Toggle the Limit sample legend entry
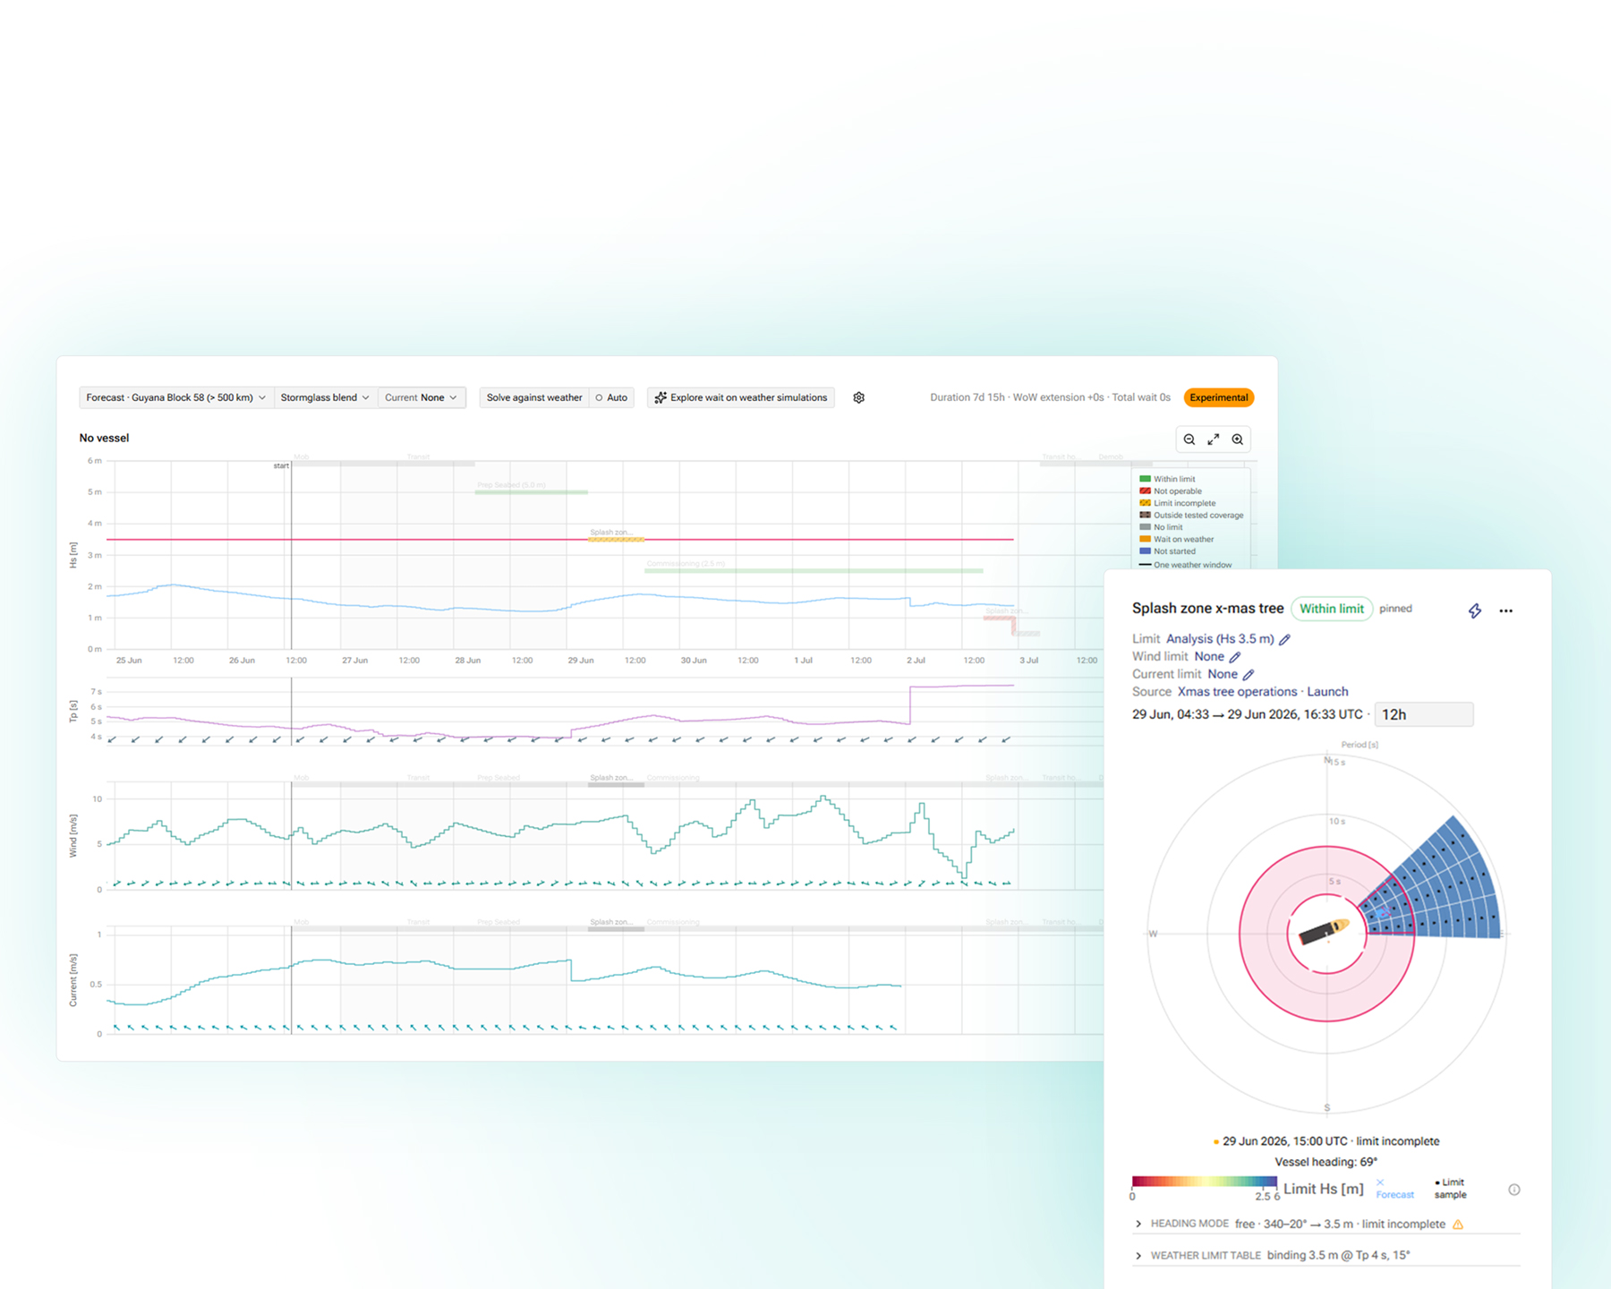Screen dimensions: 1611x1289 point(1451,1189)
